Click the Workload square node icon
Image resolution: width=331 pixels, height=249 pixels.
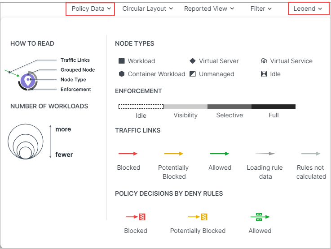coord(121,61)
